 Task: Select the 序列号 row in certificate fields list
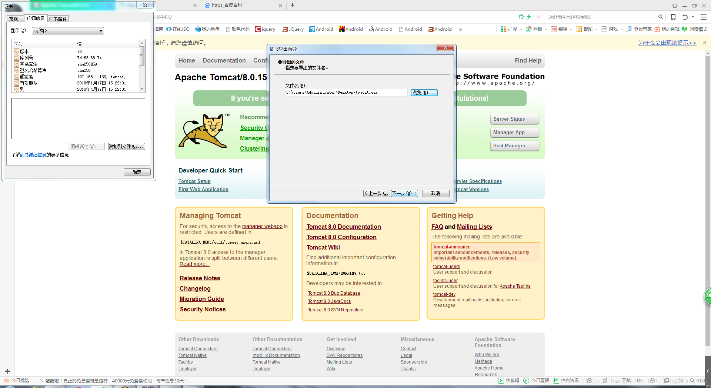click(x=76, y=58)
